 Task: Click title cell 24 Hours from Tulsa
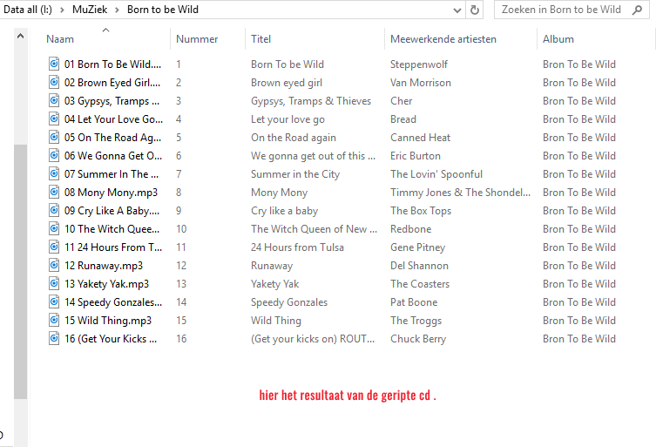tap(297, 247)
